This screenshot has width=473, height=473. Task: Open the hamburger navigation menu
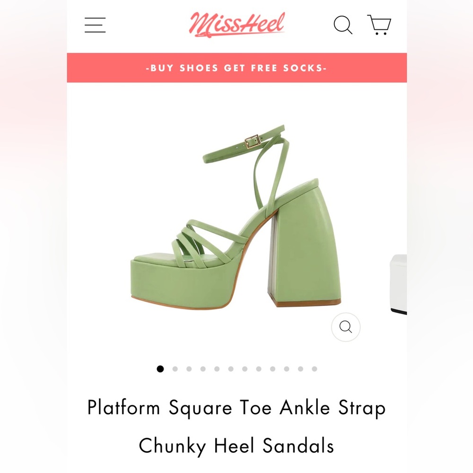pyautogui.click(x=95, y=25)
